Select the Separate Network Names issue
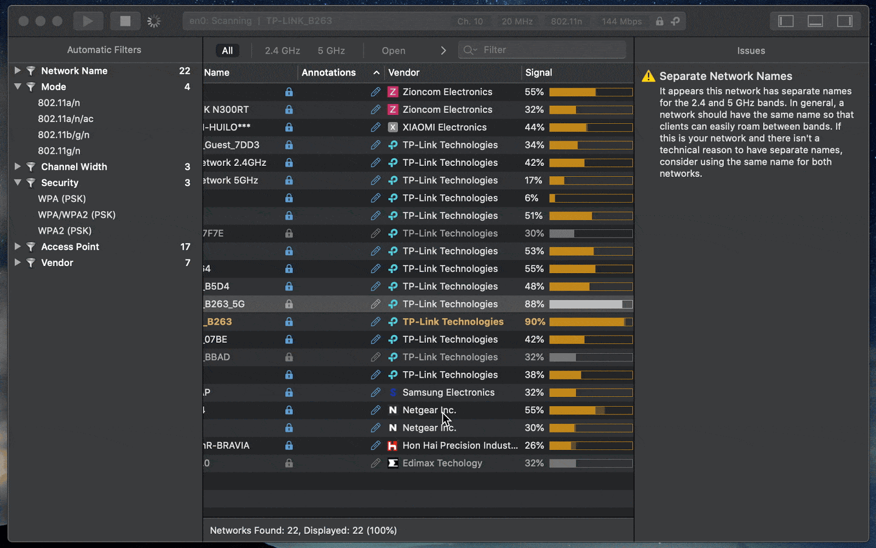This screenshot has height=548, width=876. 725,76
